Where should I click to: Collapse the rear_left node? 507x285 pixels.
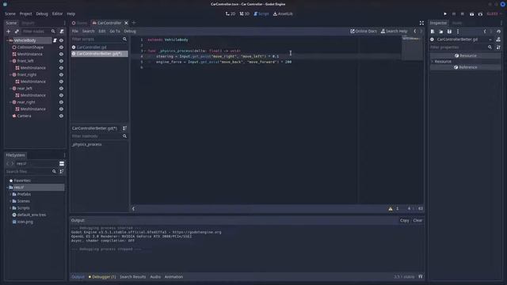coord(10,88)
